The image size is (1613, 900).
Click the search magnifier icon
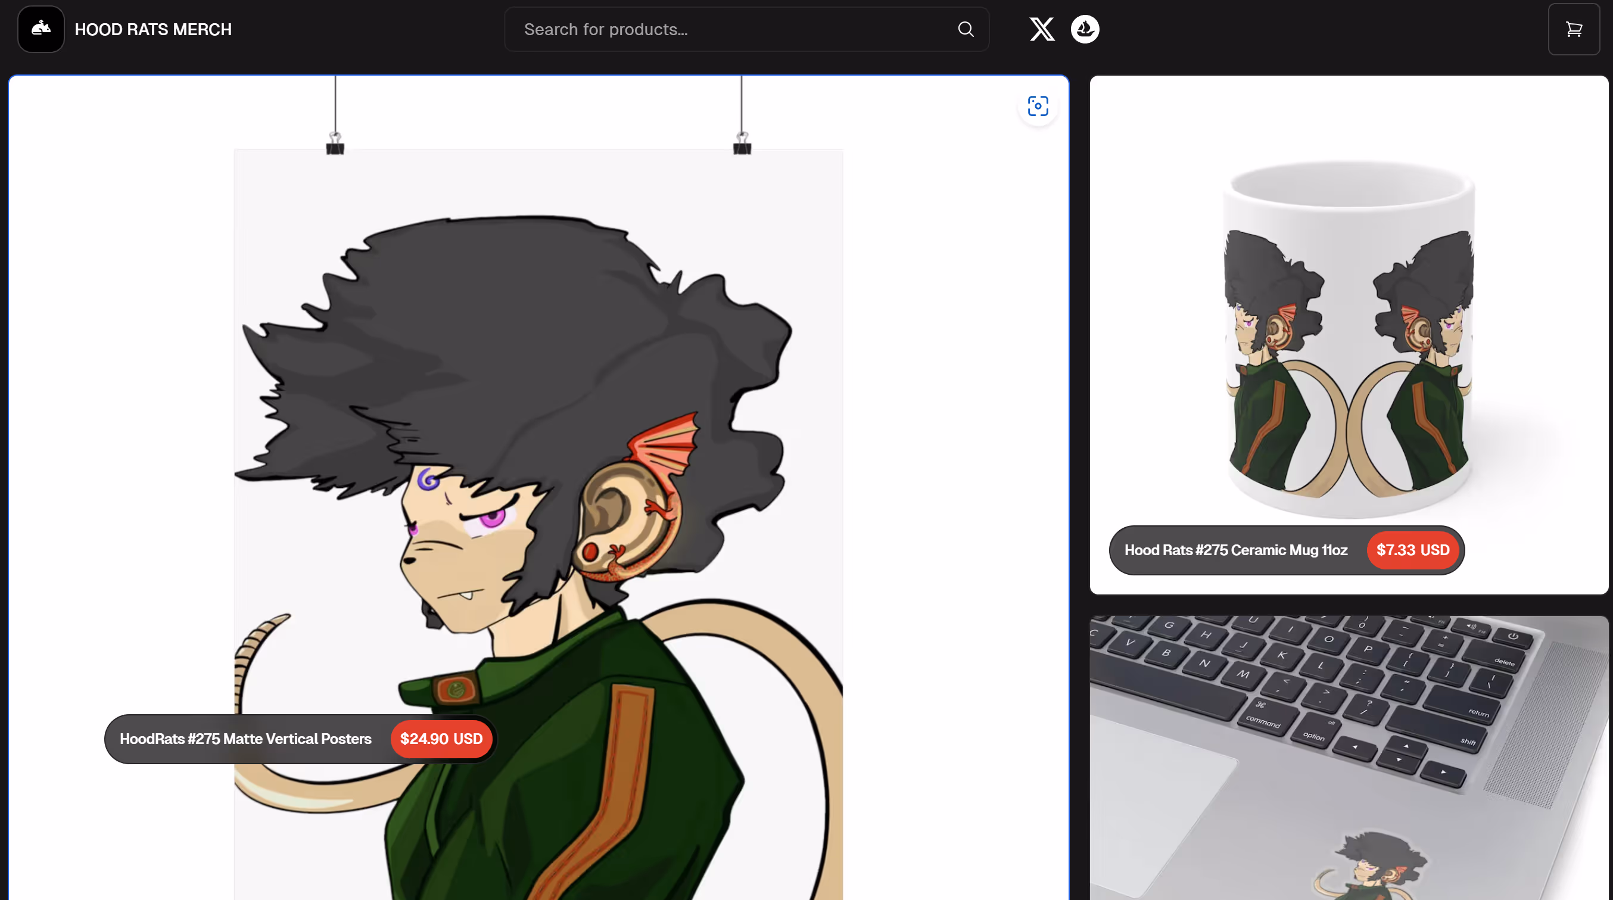click(x=966, y=29)
